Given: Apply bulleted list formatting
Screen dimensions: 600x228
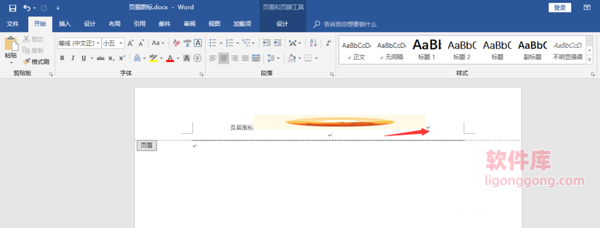Looking at the screenshot, I should click(x=213, y=43).
